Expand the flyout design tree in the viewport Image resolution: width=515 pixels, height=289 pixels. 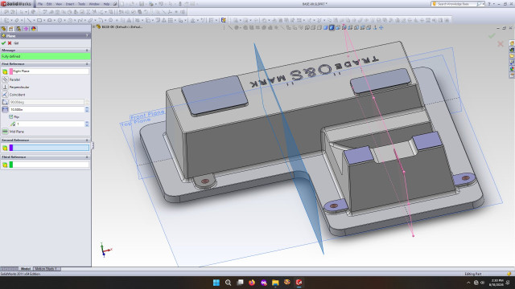94,26
